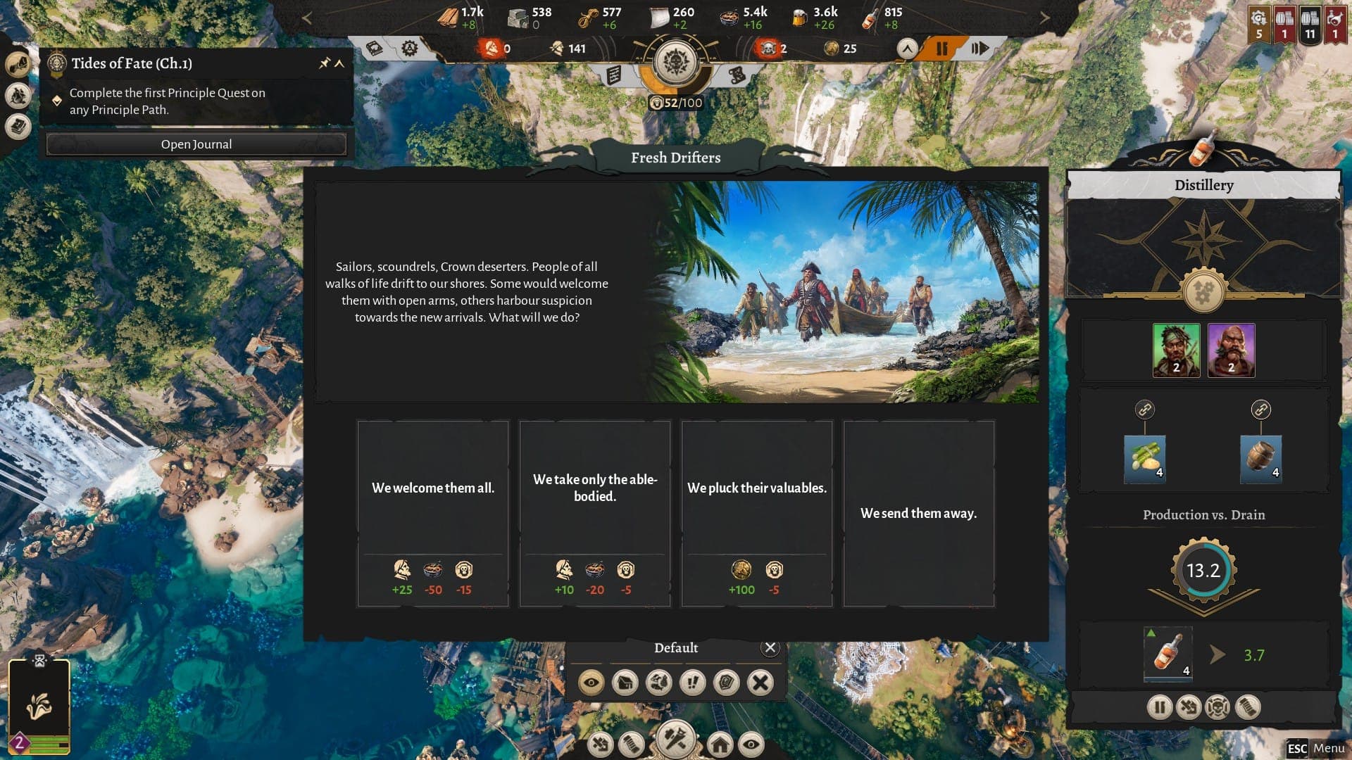Open the codex book icon in the top bar
Screen dimensions: 1352x760
(375, 48)
